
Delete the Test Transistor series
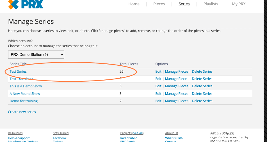[x=202, y=79]
